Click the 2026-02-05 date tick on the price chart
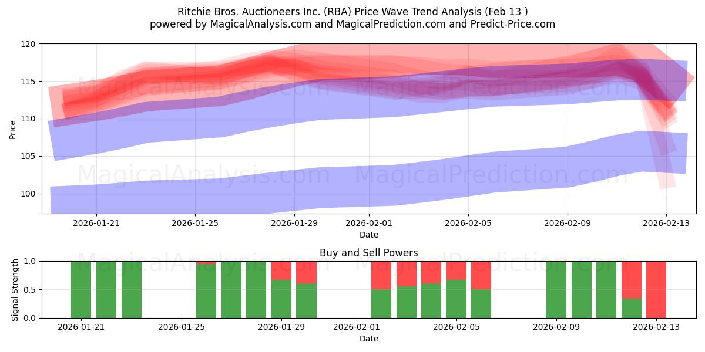705x352 pixels. click(x=468, y=223)
